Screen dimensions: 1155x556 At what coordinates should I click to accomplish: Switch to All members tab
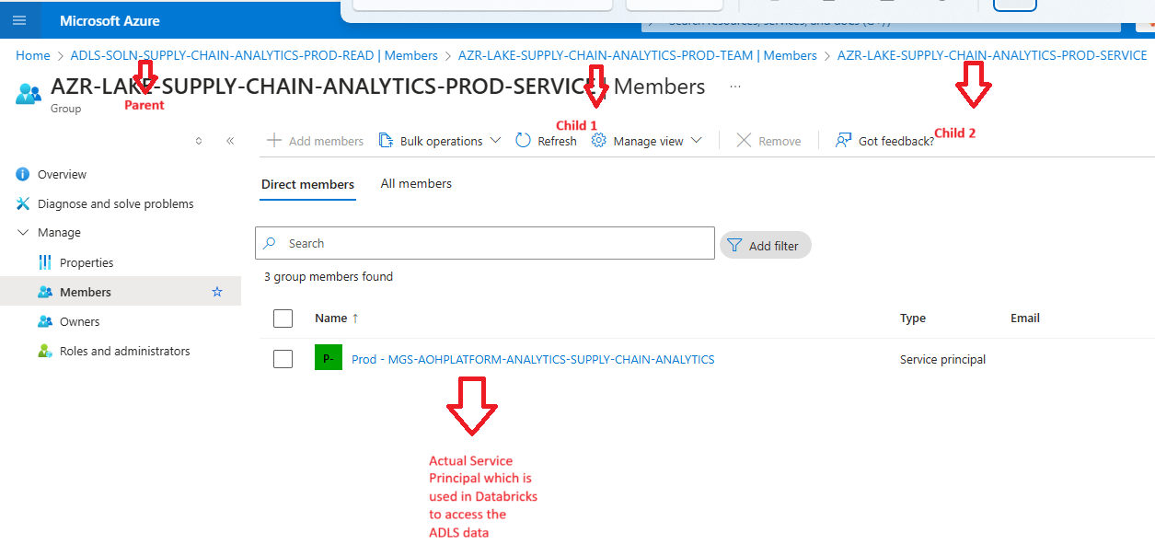pos(416,184)
